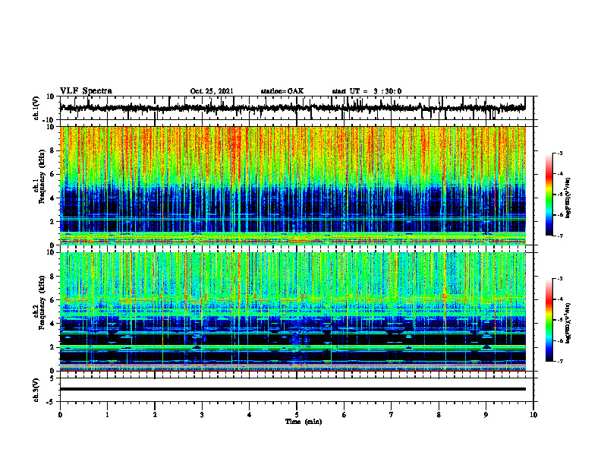Click the "station=GAK" header label

tap(282, 91)
